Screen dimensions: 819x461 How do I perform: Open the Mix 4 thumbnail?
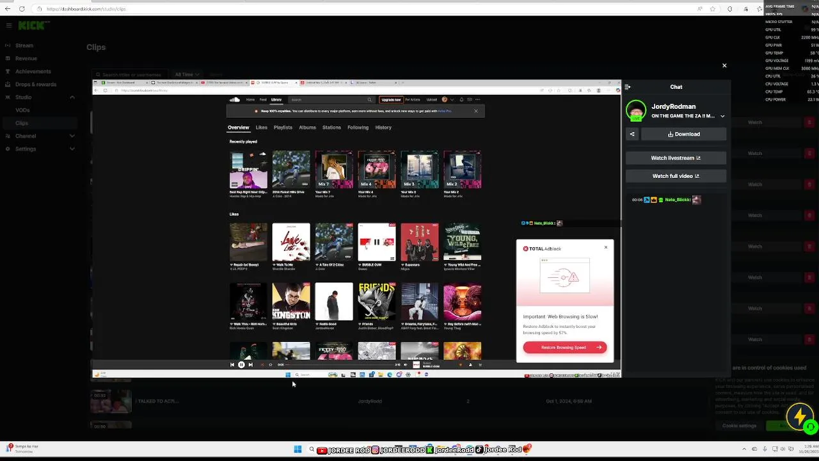(x=377, y=169)
